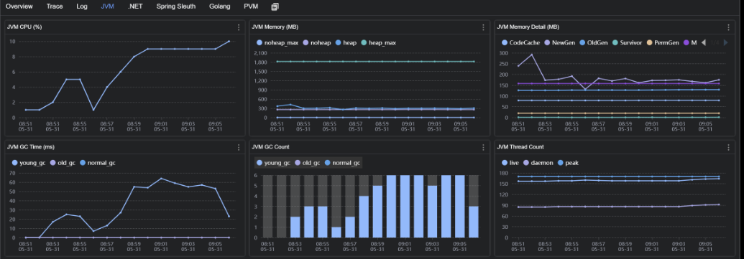Toggle heap_max series in JVM Memory legend
Screen dimensions: 744x259
378,42
